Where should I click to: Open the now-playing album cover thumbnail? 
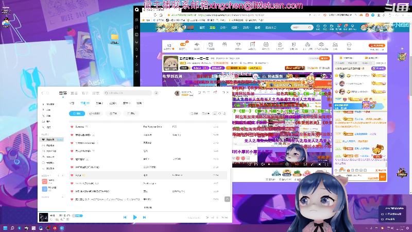click(43, 217)
